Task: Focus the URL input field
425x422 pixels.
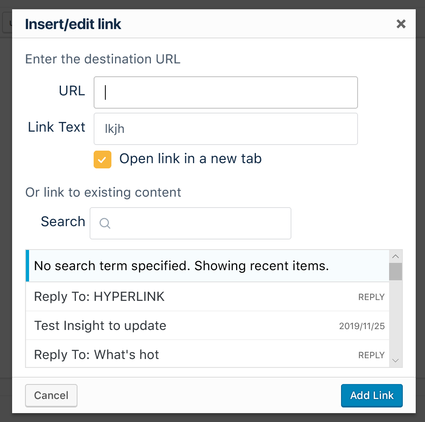Action: pos(226,92)
